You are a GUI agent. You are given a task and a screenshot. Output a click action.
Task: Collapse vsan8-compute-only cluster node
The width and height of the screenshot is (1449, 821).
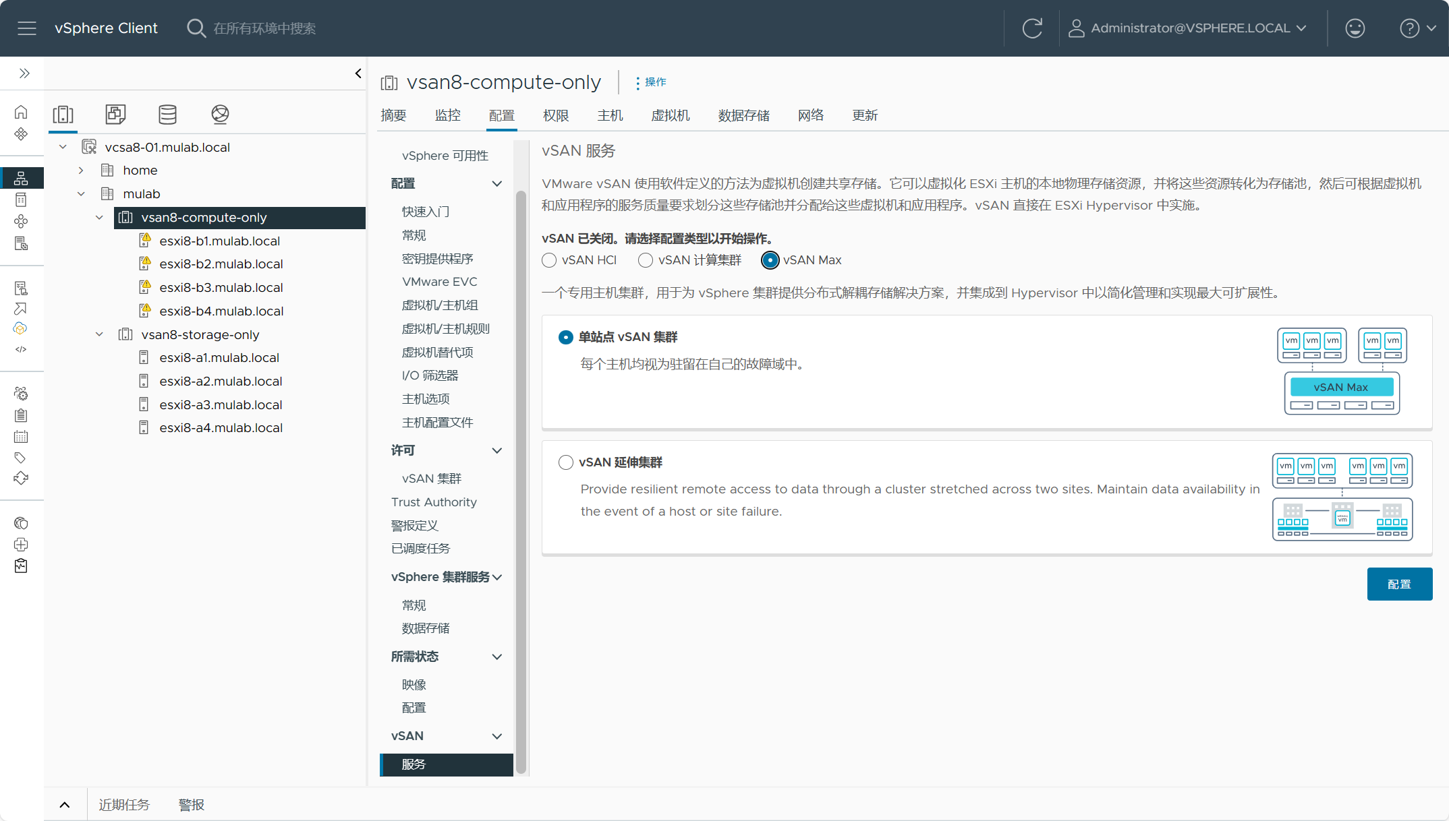pyautogui.click(x=99, y=218)
